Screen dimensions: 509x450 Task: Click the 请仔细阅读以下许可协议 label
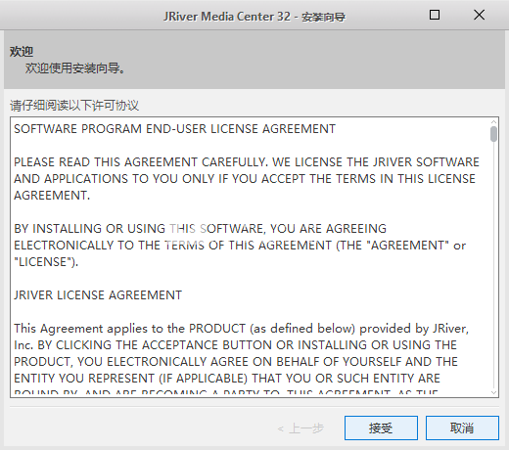(74, 106)
